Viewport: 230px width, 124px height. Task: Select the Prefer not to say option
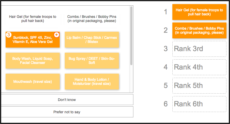point(67,112)
